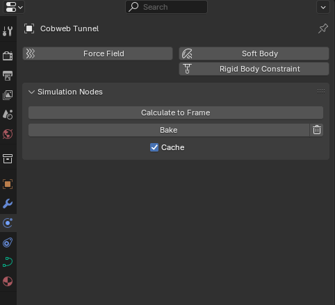
Task: Open the World properties tab
Action: point(8,134)
